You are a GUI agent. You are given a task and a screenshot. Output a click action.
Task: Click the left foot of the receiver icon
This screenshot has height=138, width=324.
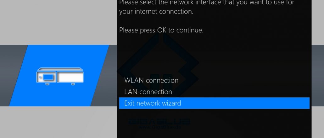point(47,84)
